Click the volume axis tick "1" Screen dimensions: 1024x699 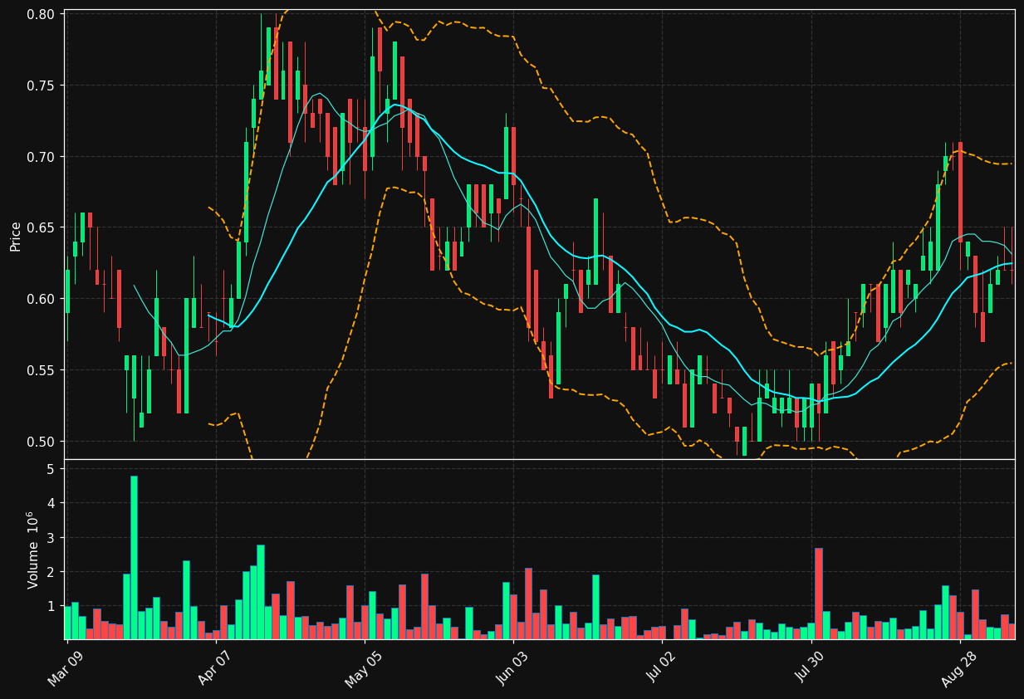pos(51,607)
